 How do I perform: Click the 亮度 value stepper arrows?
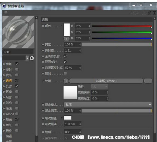pos(80,44)
